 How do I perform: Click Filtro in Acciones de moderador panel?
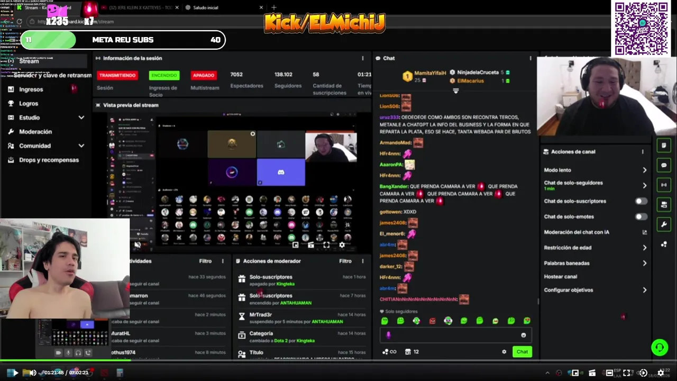pos(345,261)
